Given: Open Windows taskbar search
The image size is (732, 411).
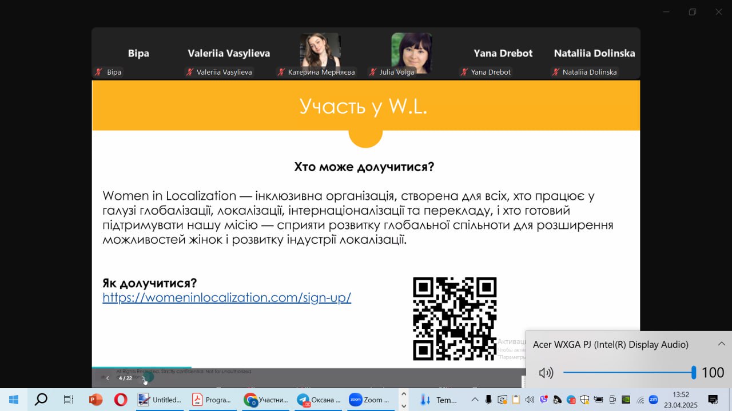Looking at the screenshot, I should pos(41,400).
